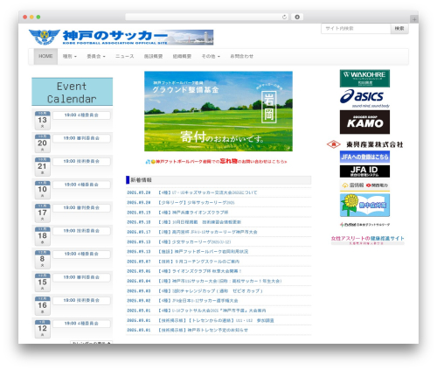Expand the 種別 dropdown menu
The image size is (437, 370).
(x=70, y=56)
